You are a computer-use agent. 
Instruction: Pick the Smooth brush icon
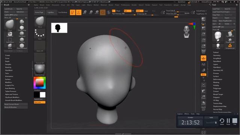click(22, 40)
